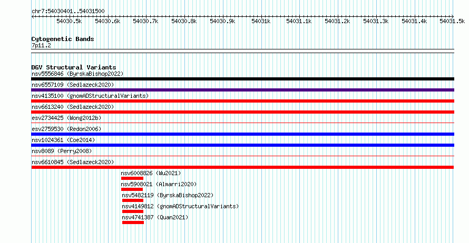The height and width of the screenshot is (243, 469).
Task: Select the red nsv6613240 variant bar
Action: click(242, 112)
